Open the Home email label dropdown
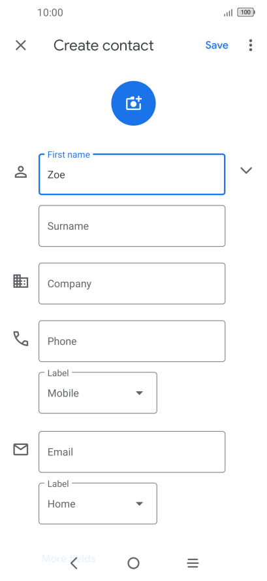Image resolution: width=267 pixels, height=581 pixels. (98, 504)
